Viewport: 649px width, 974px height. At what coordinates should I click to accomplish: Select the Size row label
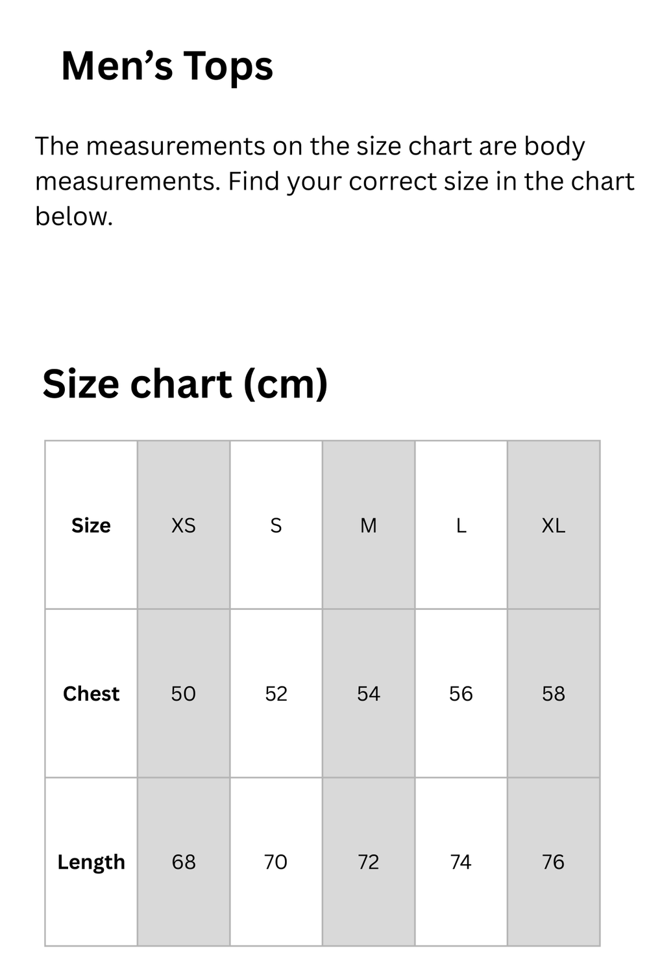pos(91,525)
